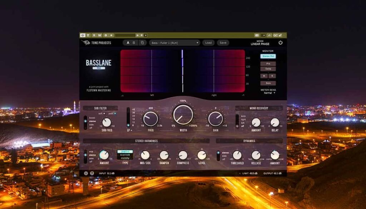Click the Gain knob
The image size is (366, 209).
coord(216,119)
